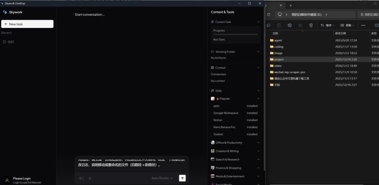Click the Please Login user avatar icon

7,180
